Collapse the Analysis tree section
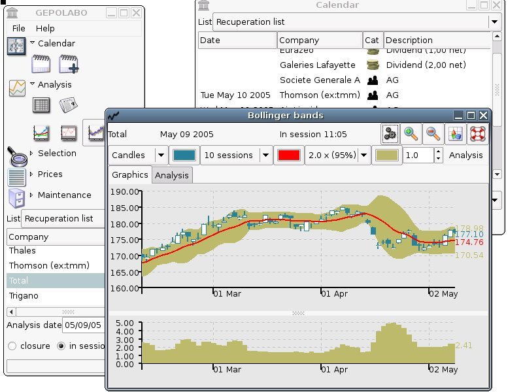The image size is (523, 392). [x=32, y=84]
